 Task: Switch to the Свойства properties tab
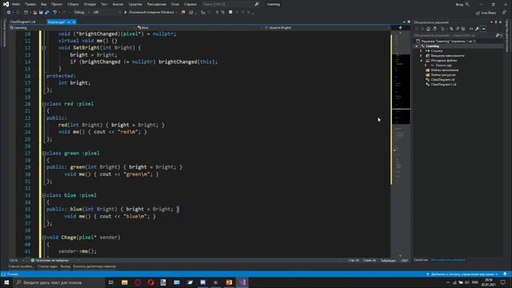coord(421,260)
